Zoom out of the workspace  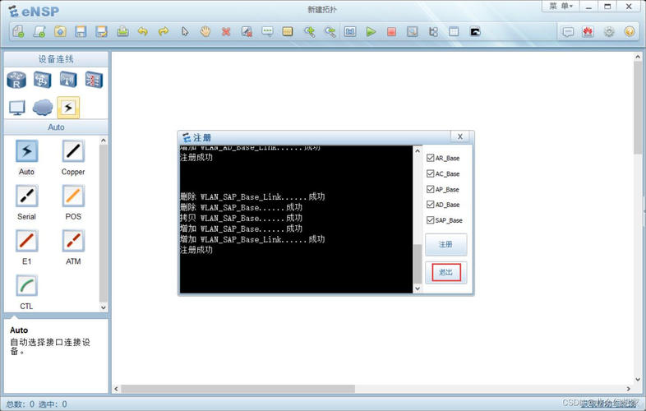pyautogui.click(x=330, y=32)
